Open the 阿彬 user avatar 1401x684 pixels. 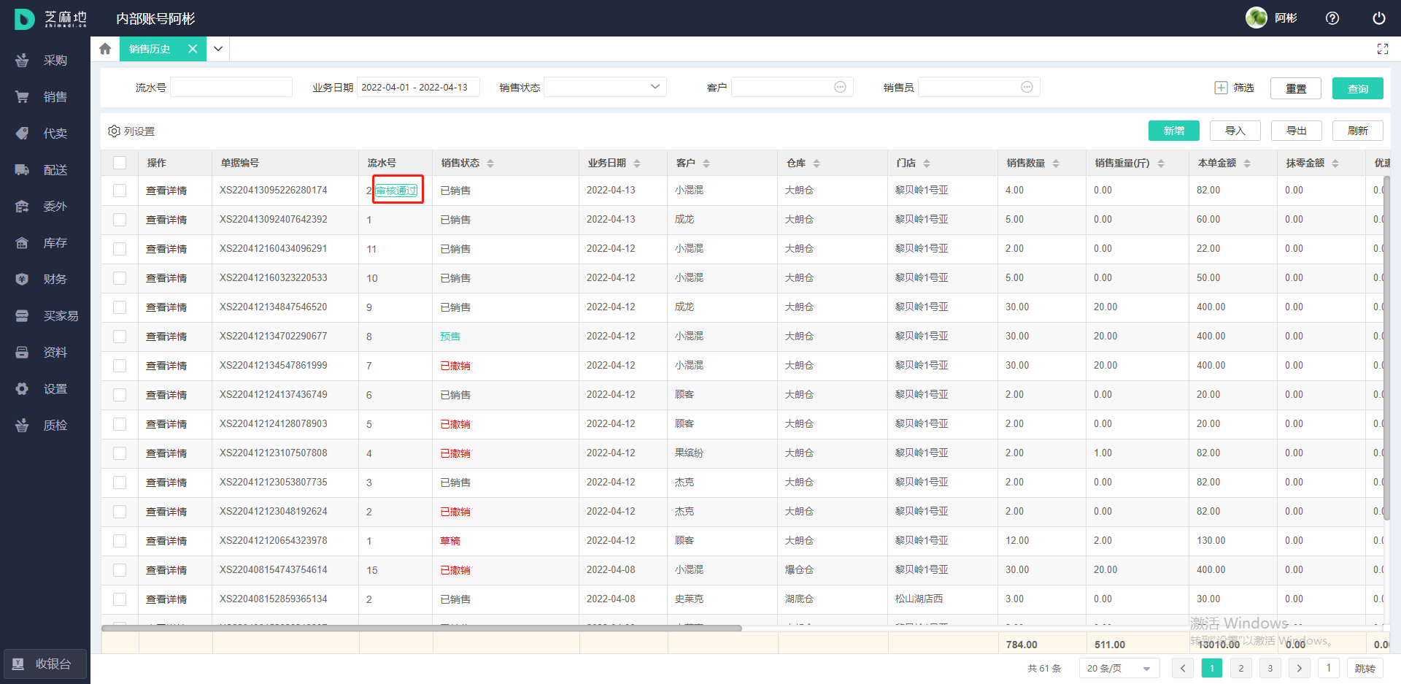click(1257, 18)
